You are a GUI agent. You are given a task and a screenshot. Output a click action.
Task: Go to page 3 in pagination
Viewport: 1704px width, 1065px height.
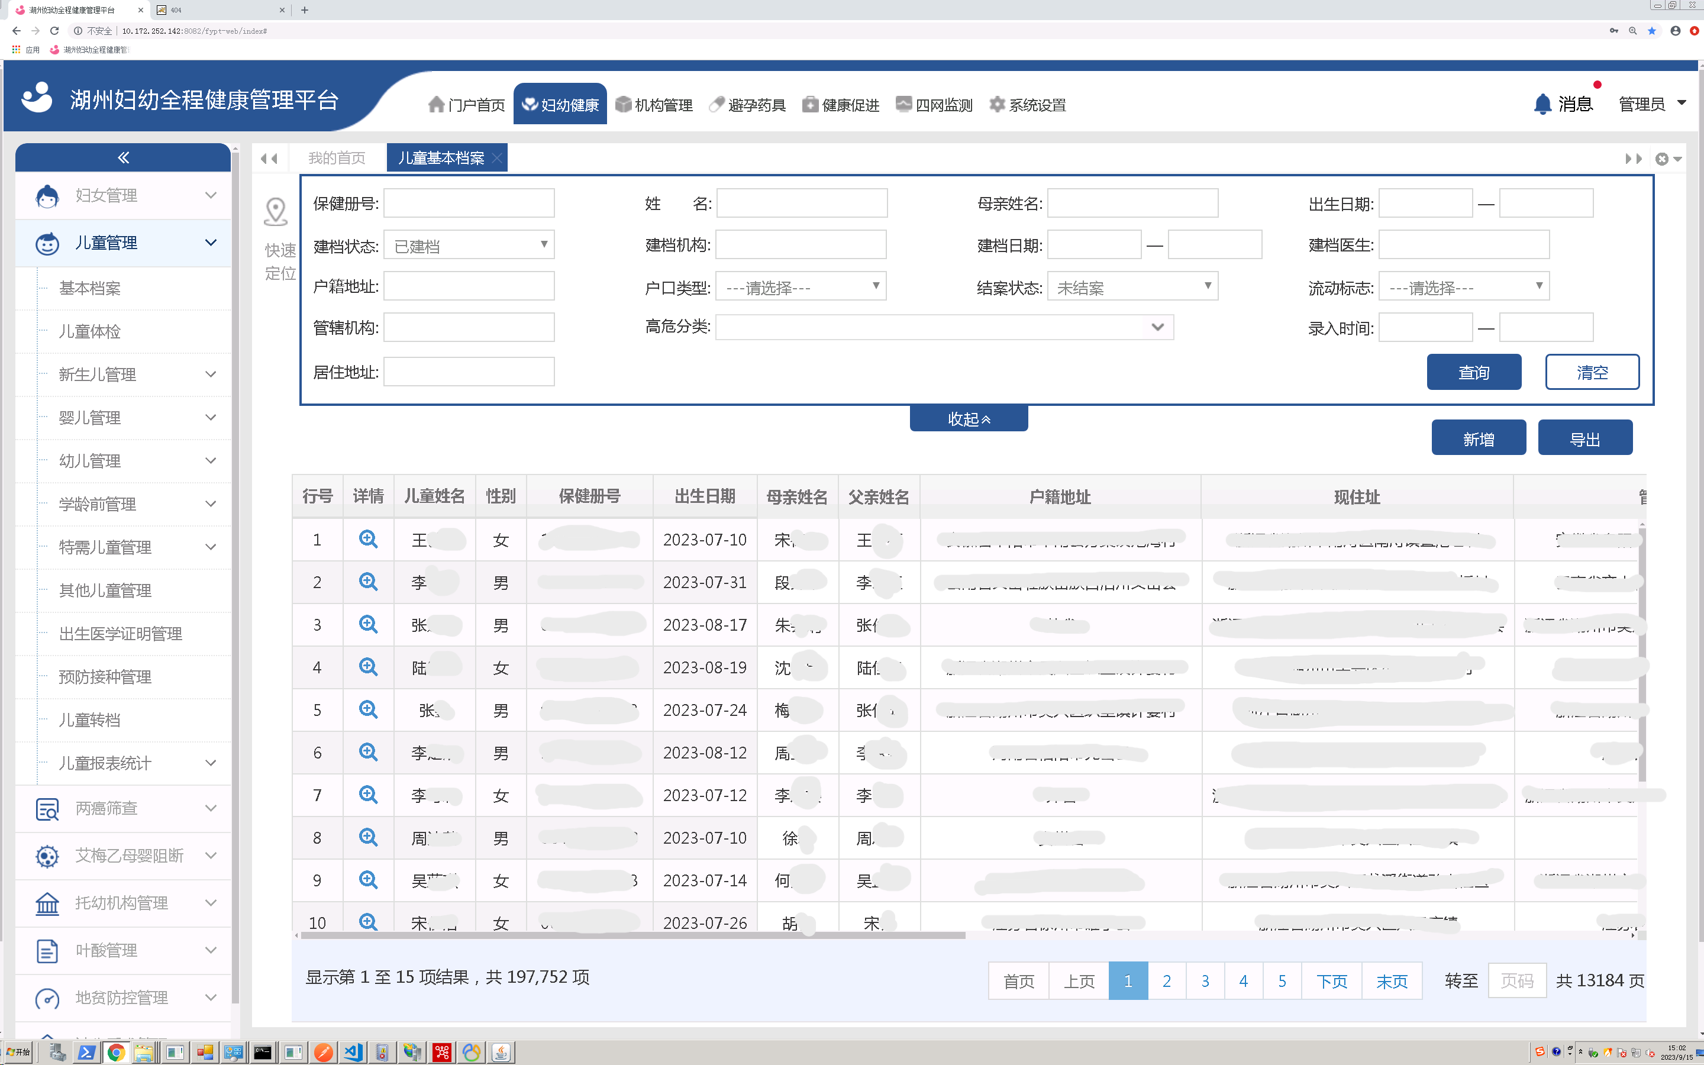click(x=1205, y=980)
